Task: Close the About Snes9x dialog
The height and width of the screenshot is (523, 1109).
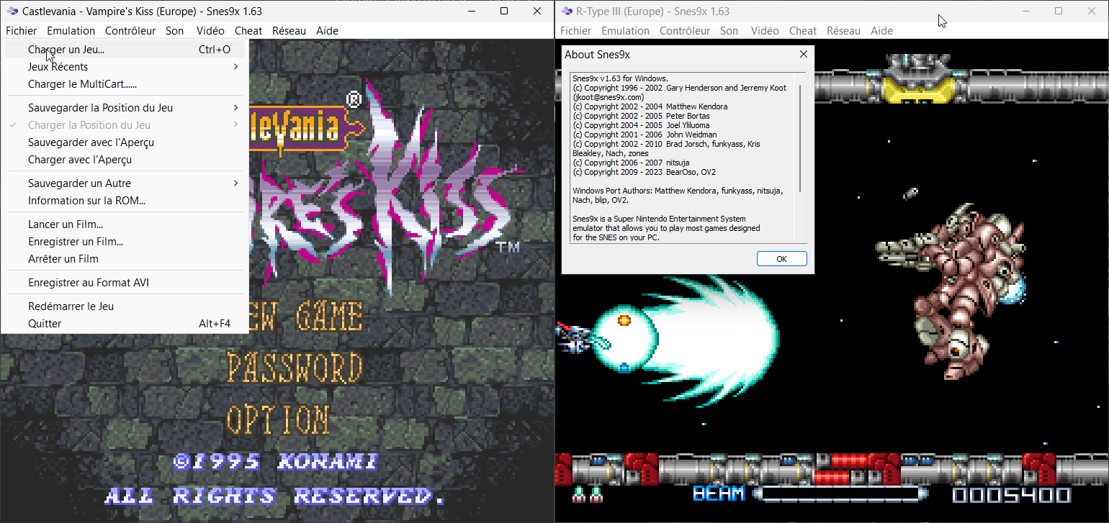Action: pos(804,54)
